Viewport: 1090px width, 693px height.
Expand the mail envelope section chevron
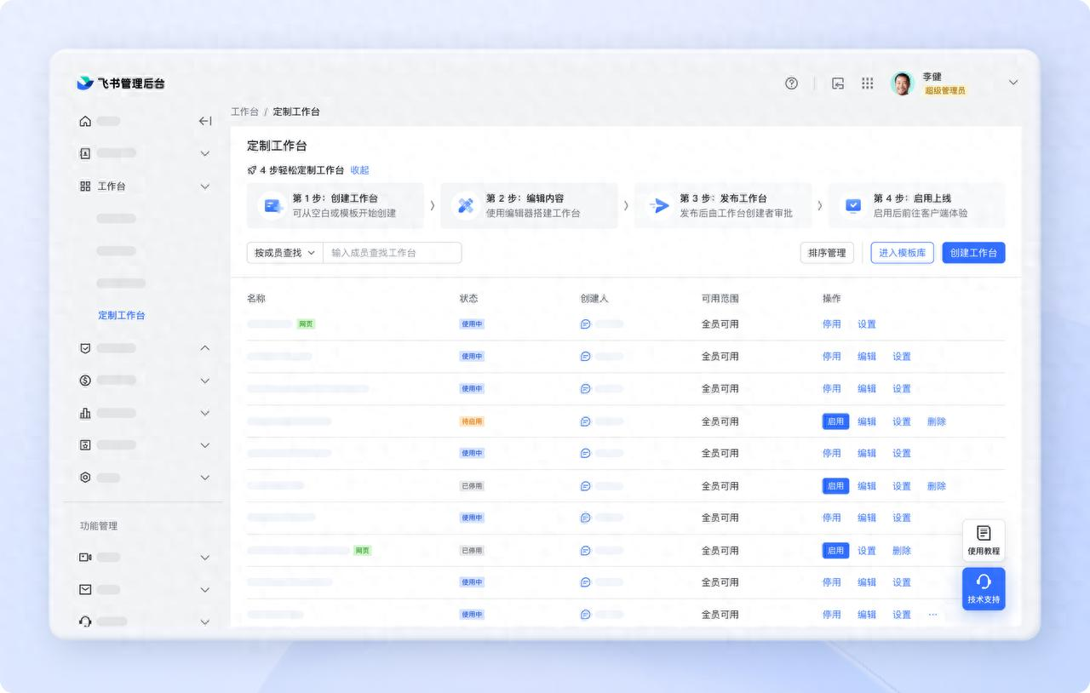204,589
